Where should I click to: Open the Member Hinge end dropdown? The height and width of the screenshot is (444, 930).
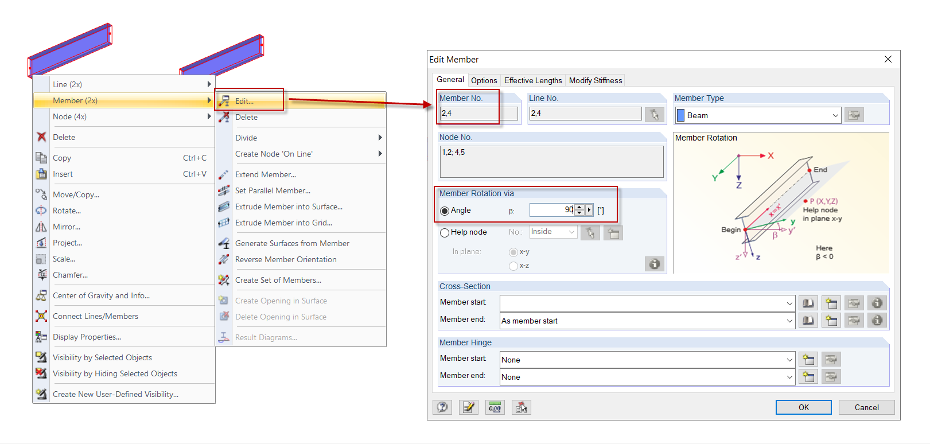tap(789, 377)
